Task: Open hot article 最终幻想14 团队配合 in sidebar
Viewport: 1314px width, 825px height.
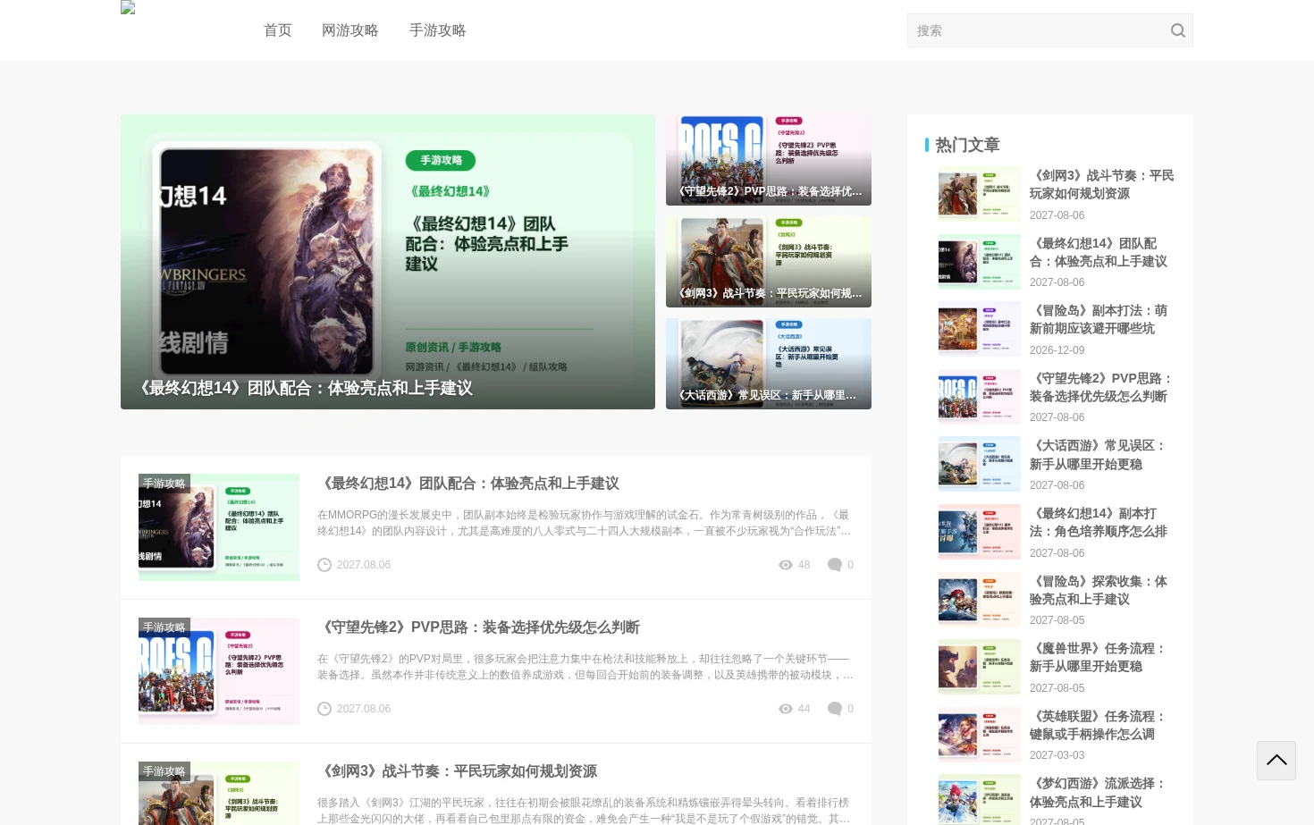Action: tap(1099, 252)
